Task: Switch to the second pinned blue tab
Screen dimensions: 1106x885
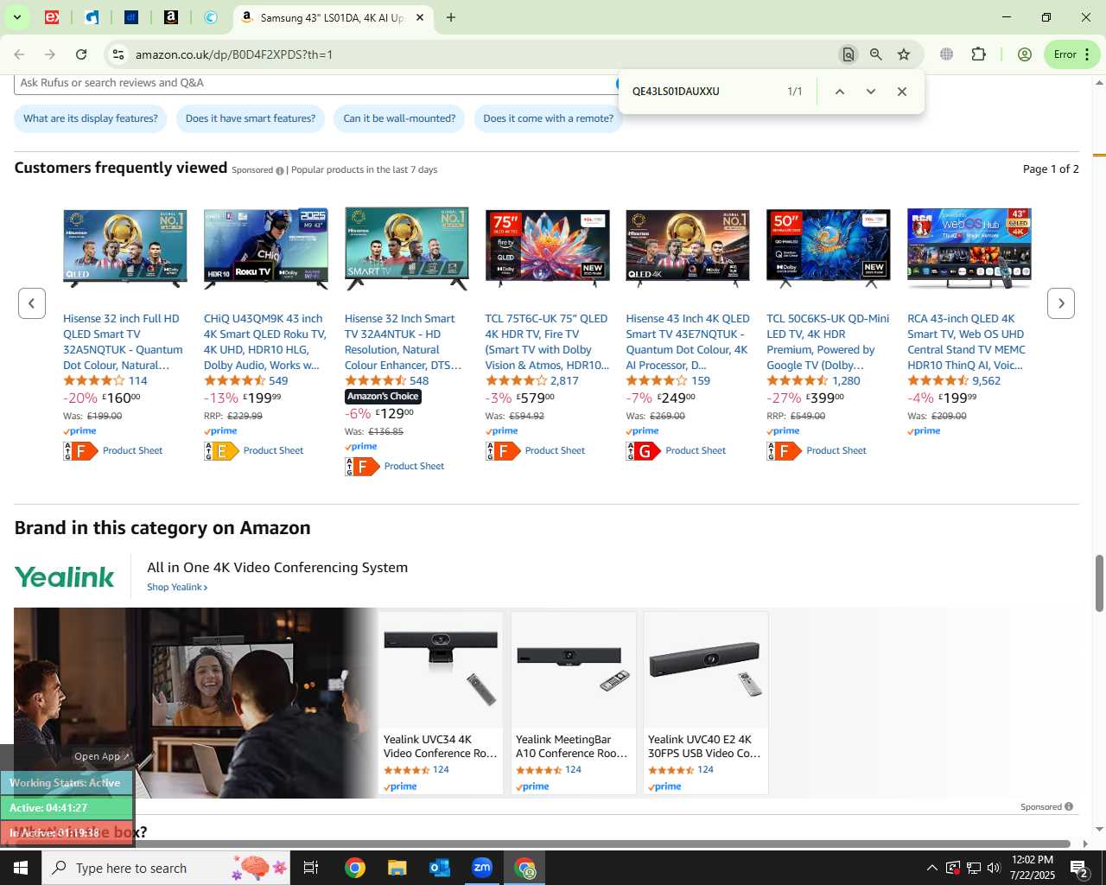Action: tap(92, 17)
